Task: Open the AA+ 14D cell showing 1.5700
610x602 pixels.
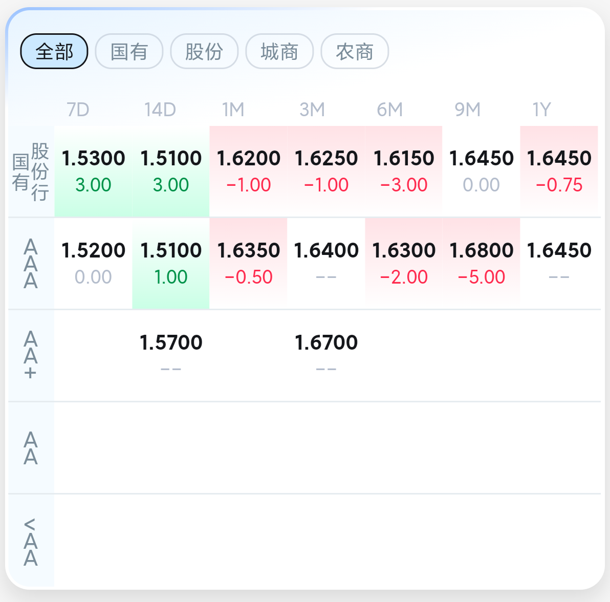Action: [171, 356]
